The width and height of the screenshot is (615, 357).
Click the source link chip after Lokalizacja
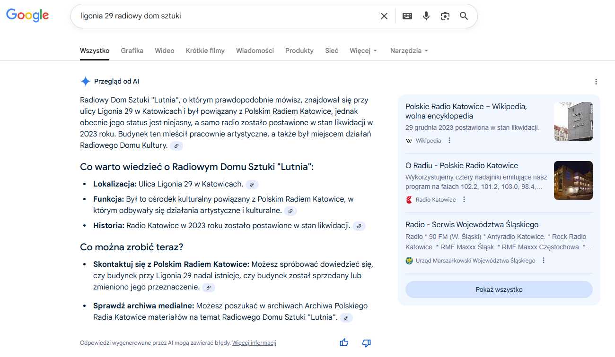pyautogui.click(x=252, y=185)
